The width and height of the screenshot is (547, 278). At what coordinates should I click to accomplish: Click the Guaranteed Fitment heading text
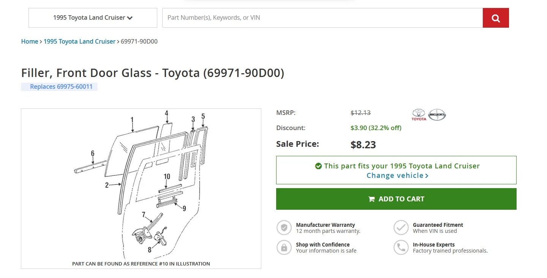point(438,225)
